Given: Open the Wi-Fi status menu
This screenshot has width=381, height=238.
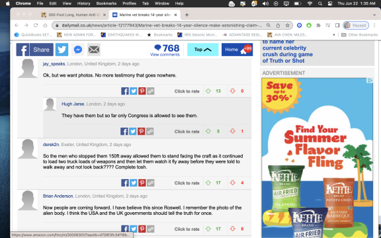Looking at the screenshot, I should [310, 3].
